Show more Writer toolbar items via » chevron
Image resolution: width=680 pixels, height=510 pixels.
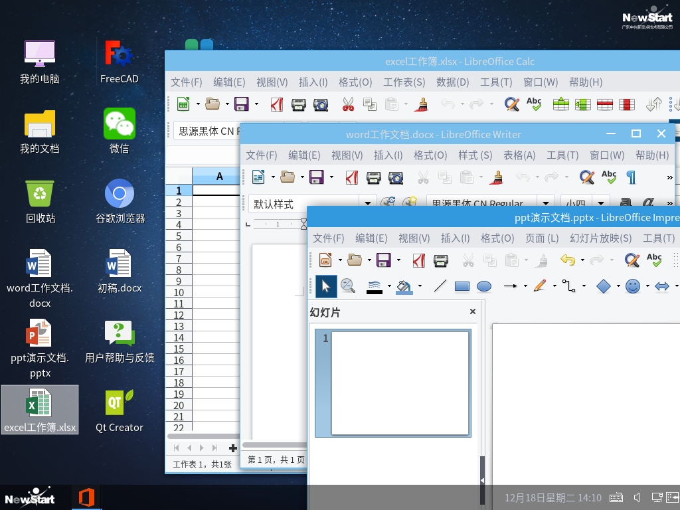(669, 177)
